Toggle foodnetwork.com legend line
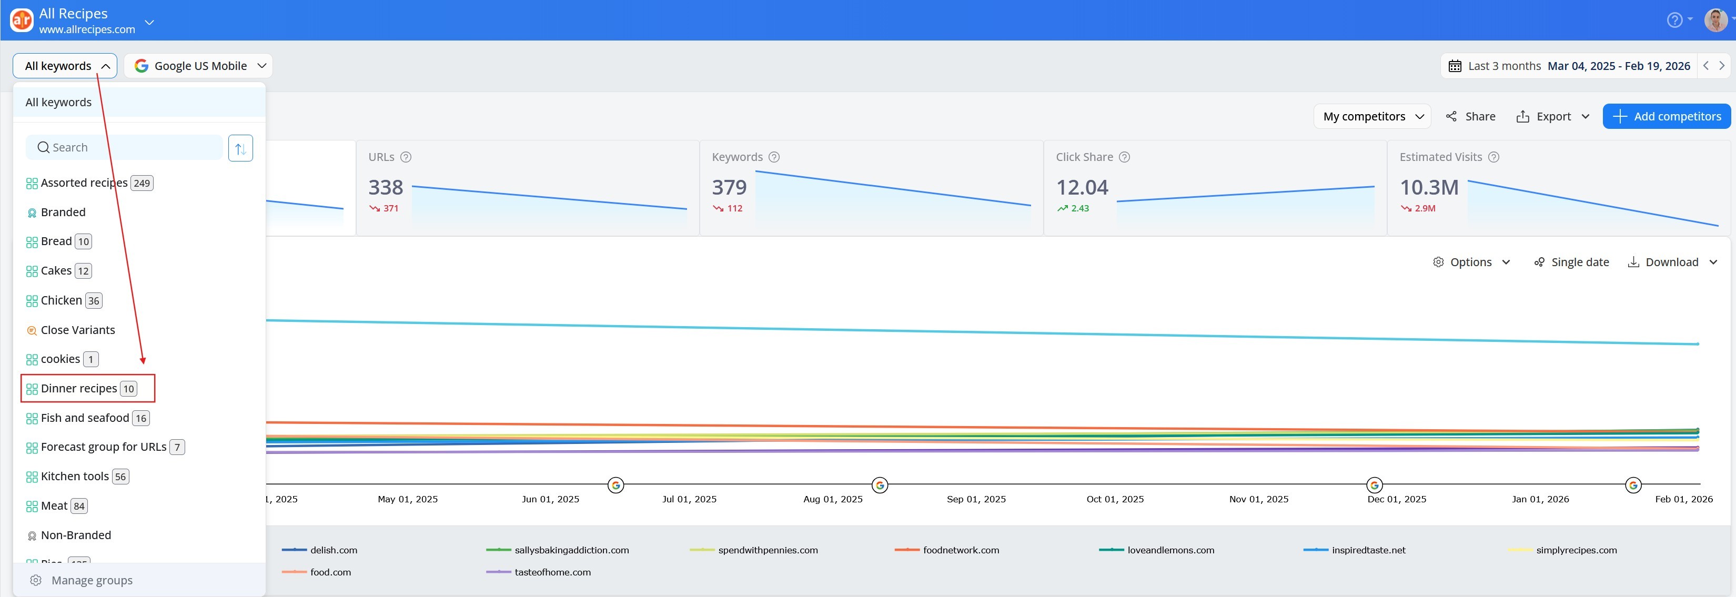The width and height of the screenshot is (1736, 597). 947,551
